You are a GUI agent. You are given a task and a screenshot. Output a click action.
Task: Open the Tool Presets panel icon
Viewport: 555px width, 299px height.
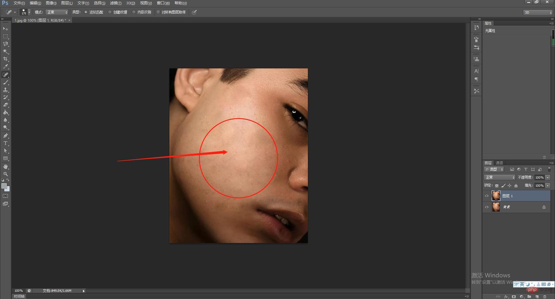476,91
